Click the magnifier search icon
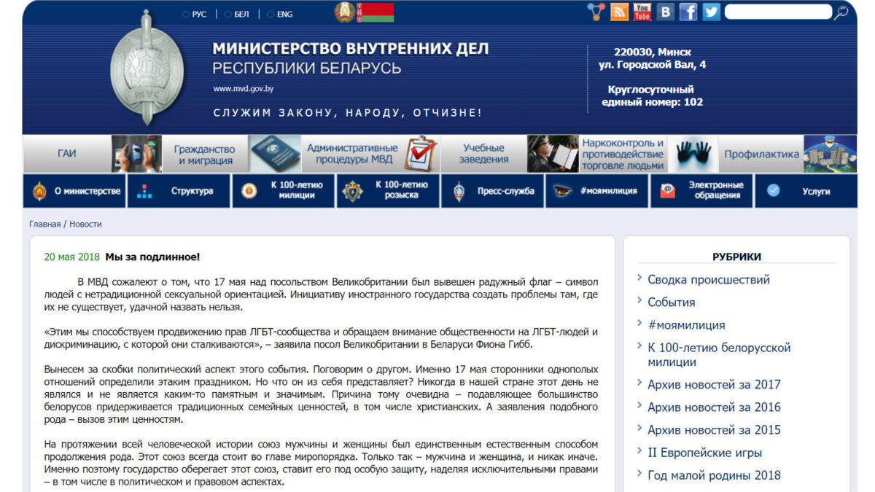The height and width of the screenshot is (492, 875). tap(841, 12)
